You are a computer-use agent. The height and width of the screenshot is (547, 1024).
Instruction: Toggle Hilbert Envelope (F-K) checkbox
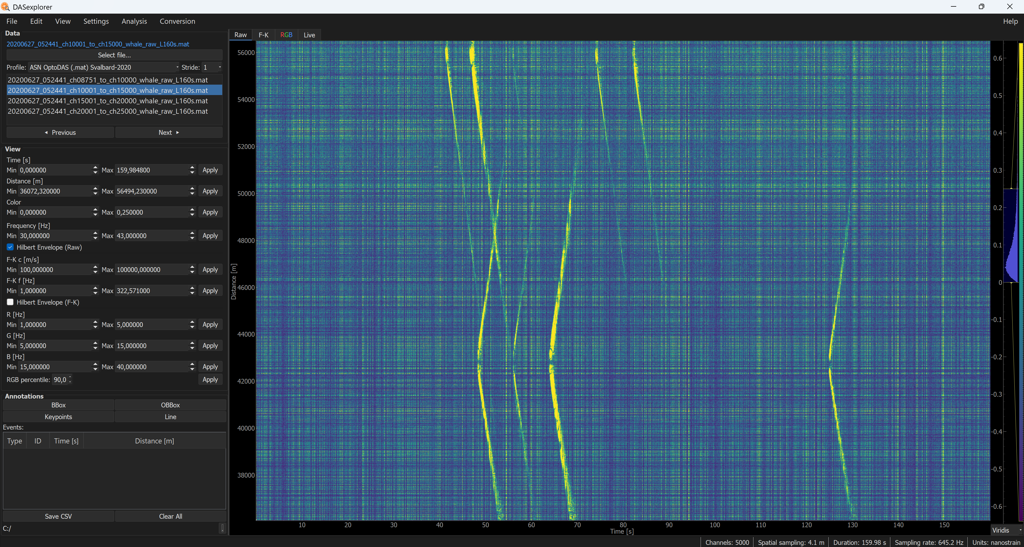[x=10, y=302]
